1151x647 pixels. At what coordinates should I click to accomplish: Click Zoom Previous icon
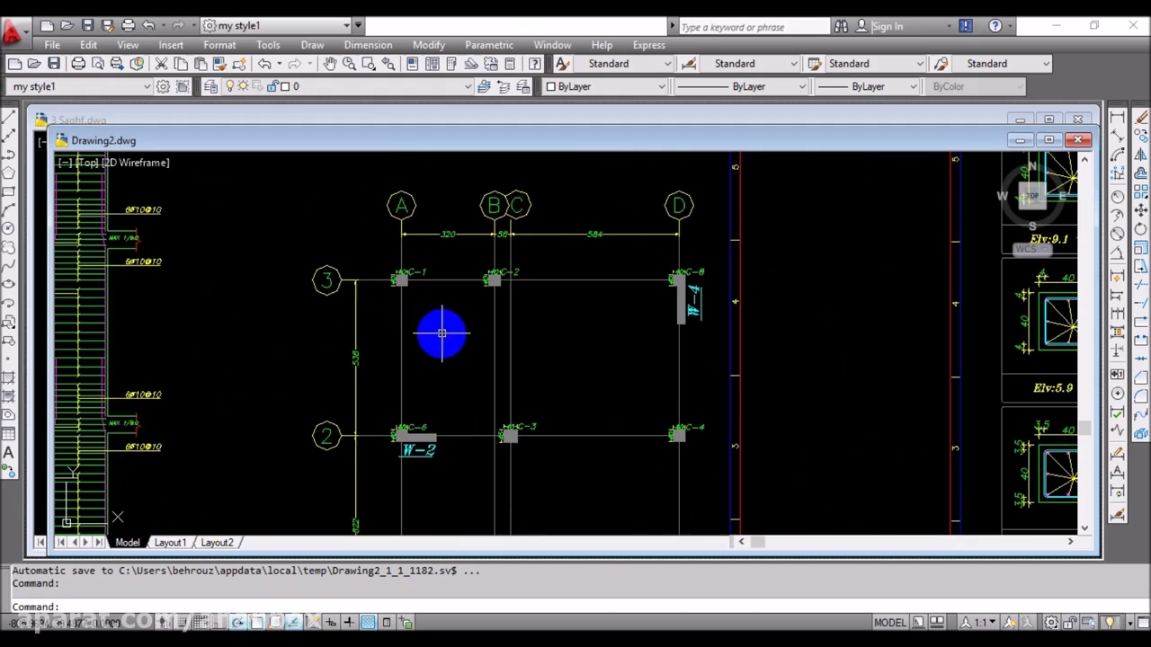pyautogui.click(x=388, y=64)
